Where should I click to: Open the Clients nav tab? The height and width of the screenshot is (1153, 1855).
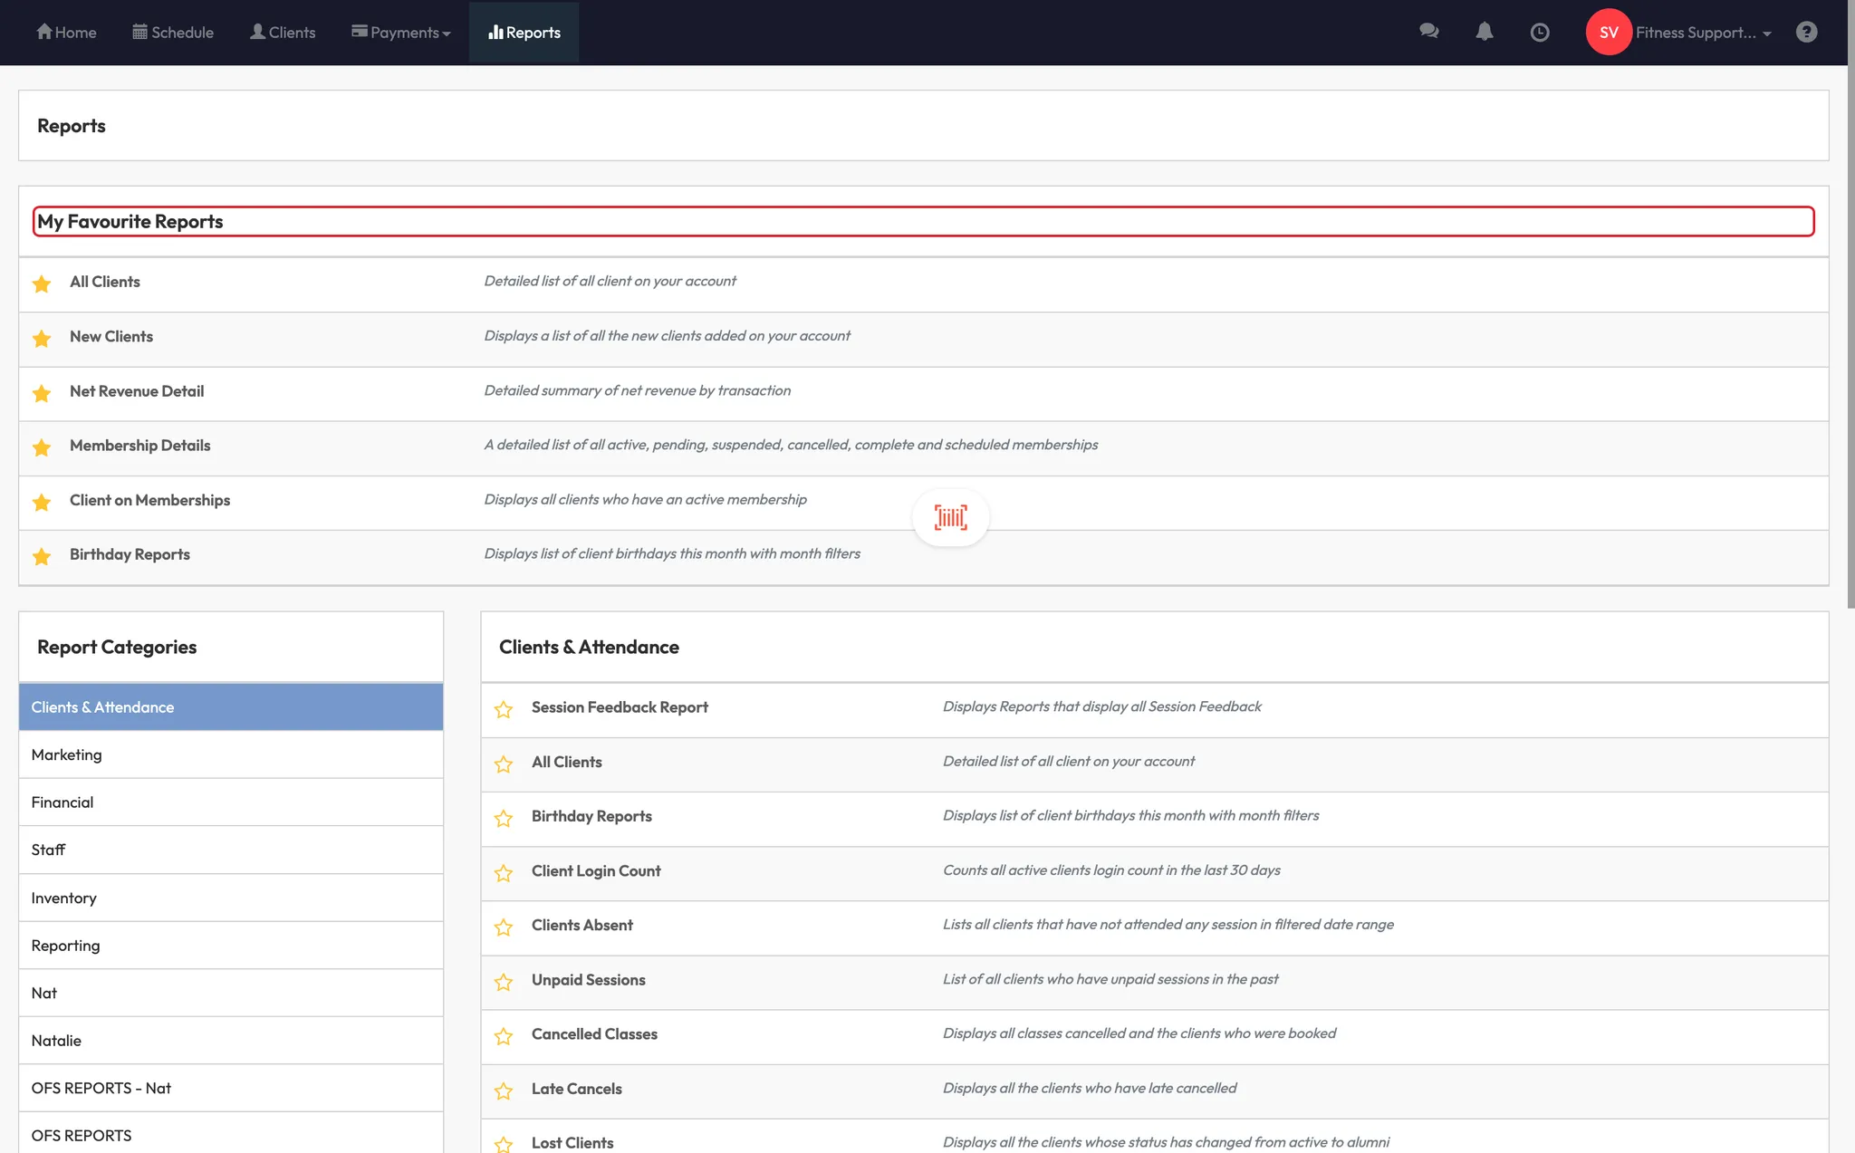tap(283, 33)
